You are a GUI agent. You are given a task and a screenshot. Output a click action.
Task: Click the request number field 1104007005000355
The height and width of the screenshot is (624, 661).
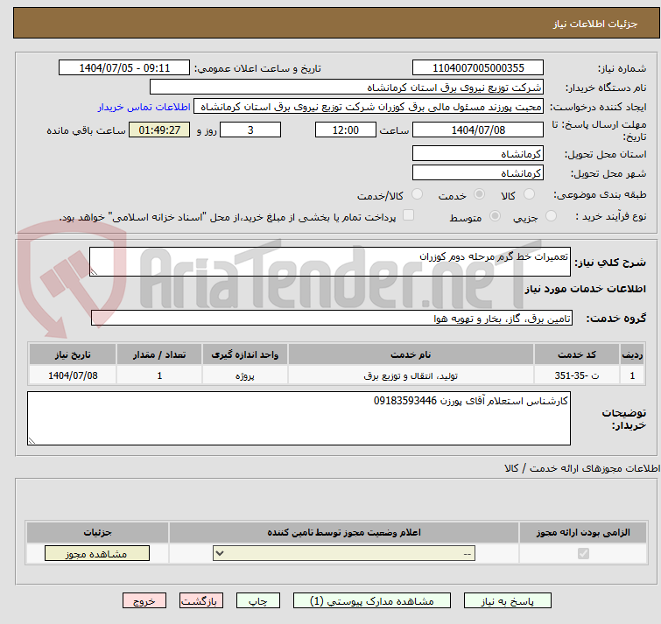point(478,68)
